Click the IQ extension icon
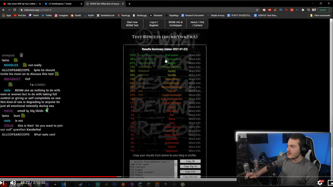The image size is (333, 187). point(280,10)
